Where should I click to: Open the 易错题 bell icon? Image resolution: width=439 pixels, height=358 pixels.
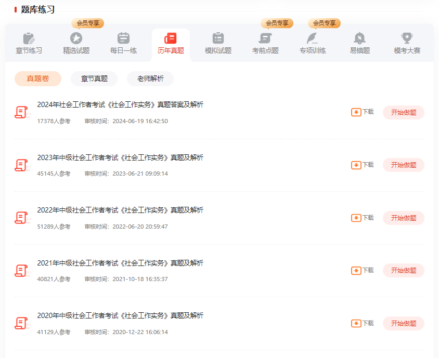click(x=360, y=38)
